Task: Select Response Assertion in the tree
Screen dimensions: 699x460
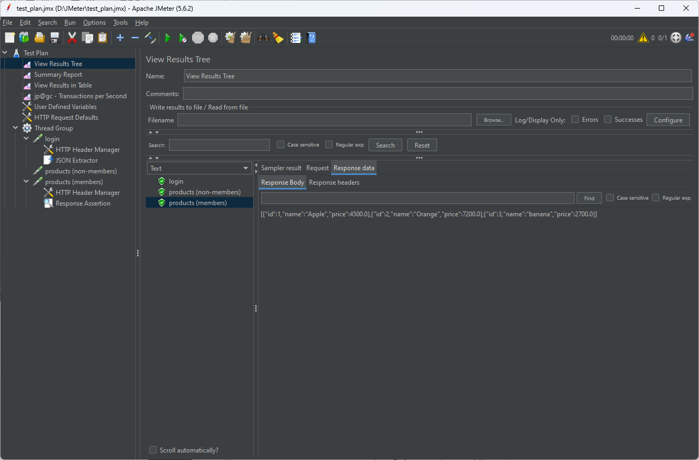Action: pyautogui.click(x=83, y=203)
